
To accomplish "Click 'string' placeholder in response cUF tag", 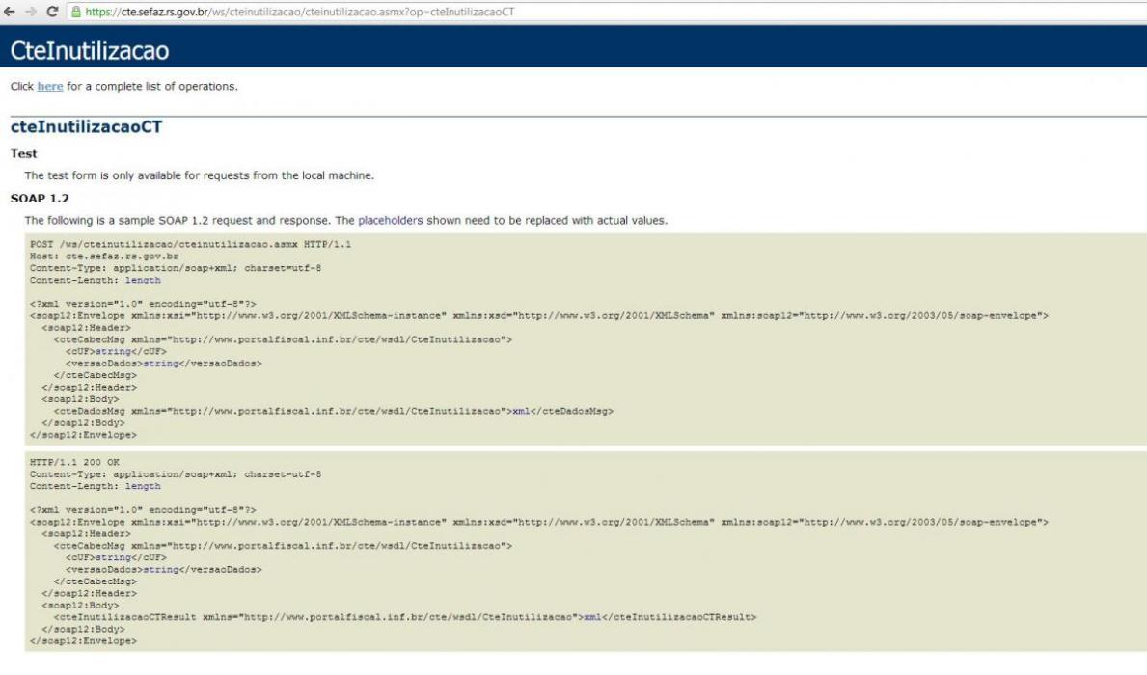I will point(114,558).
